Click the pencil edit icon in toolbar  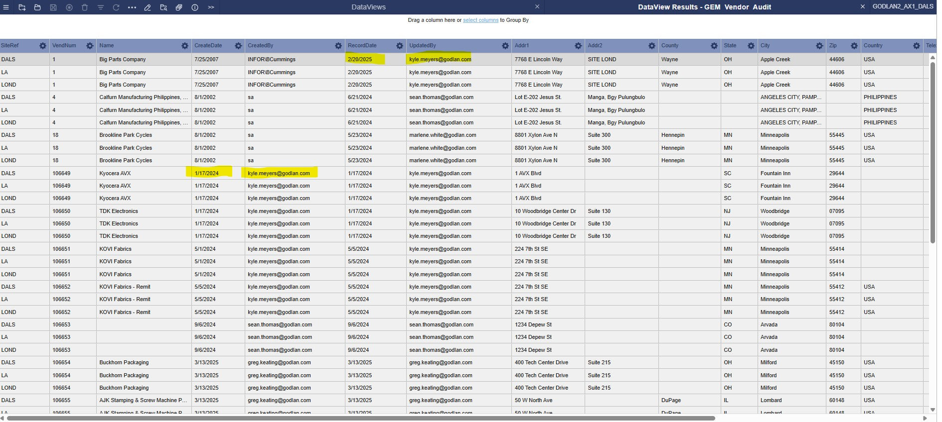coord(148,7)
